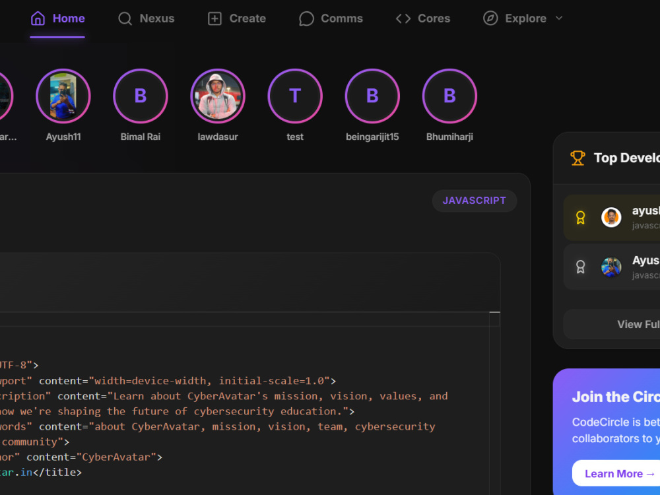Open first-ranked developer's profile picture
Screen dimensions: 660x495
tap(611, 218)
